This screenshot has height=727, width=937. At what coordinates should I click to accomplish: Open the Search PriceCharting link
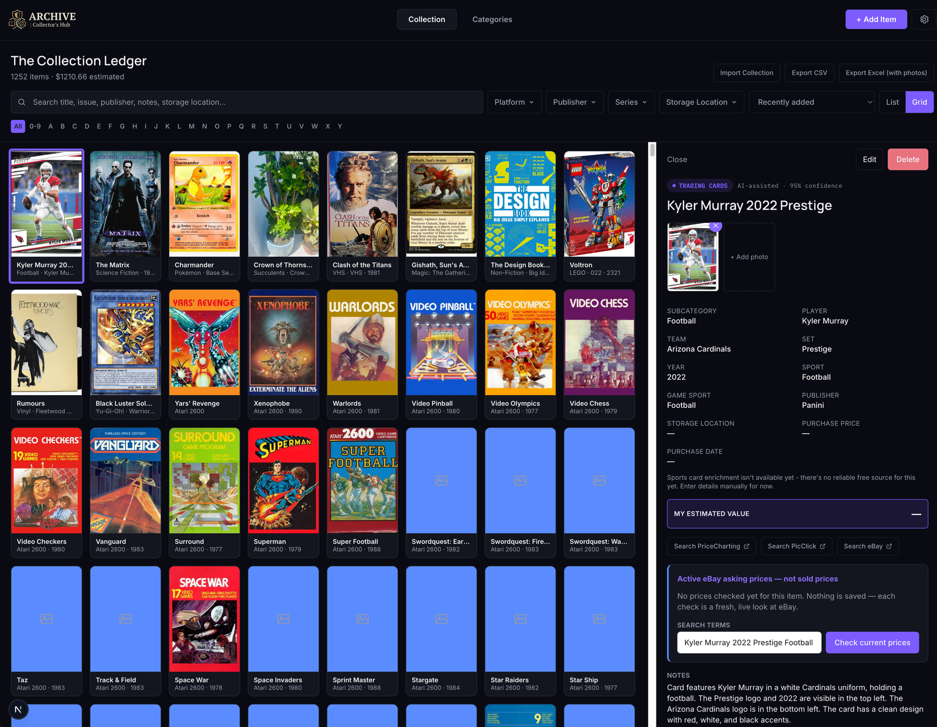[x=712, y=546]
